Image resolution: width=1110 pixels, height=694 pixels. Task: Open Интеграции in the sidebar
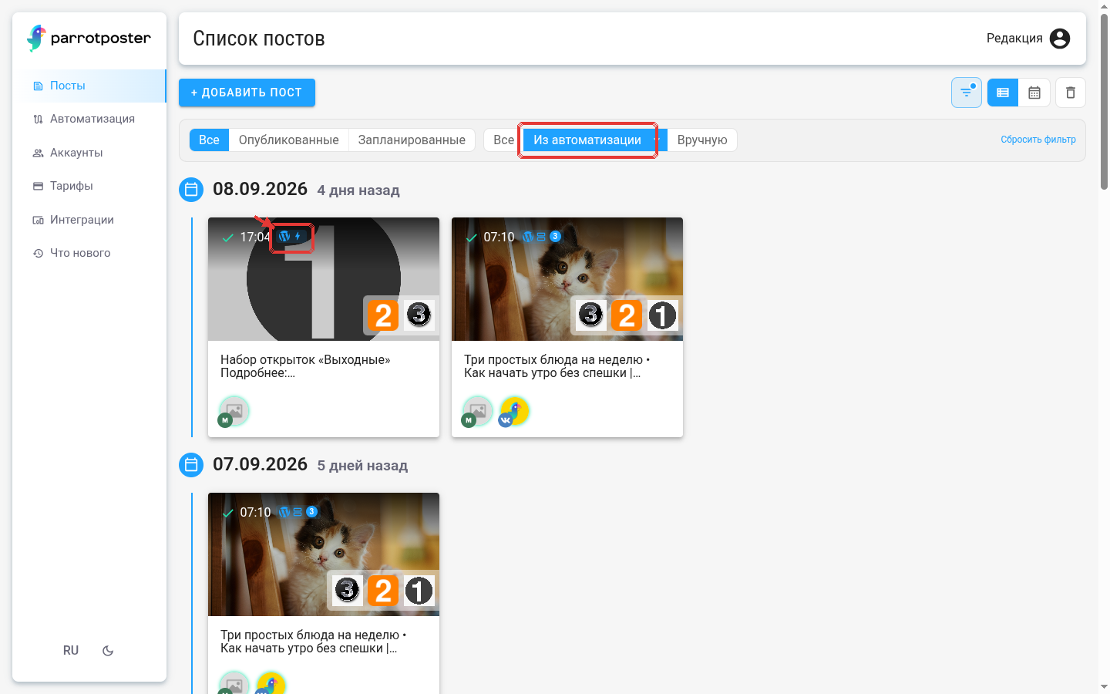pyautogui.click(x=89, y=220)
